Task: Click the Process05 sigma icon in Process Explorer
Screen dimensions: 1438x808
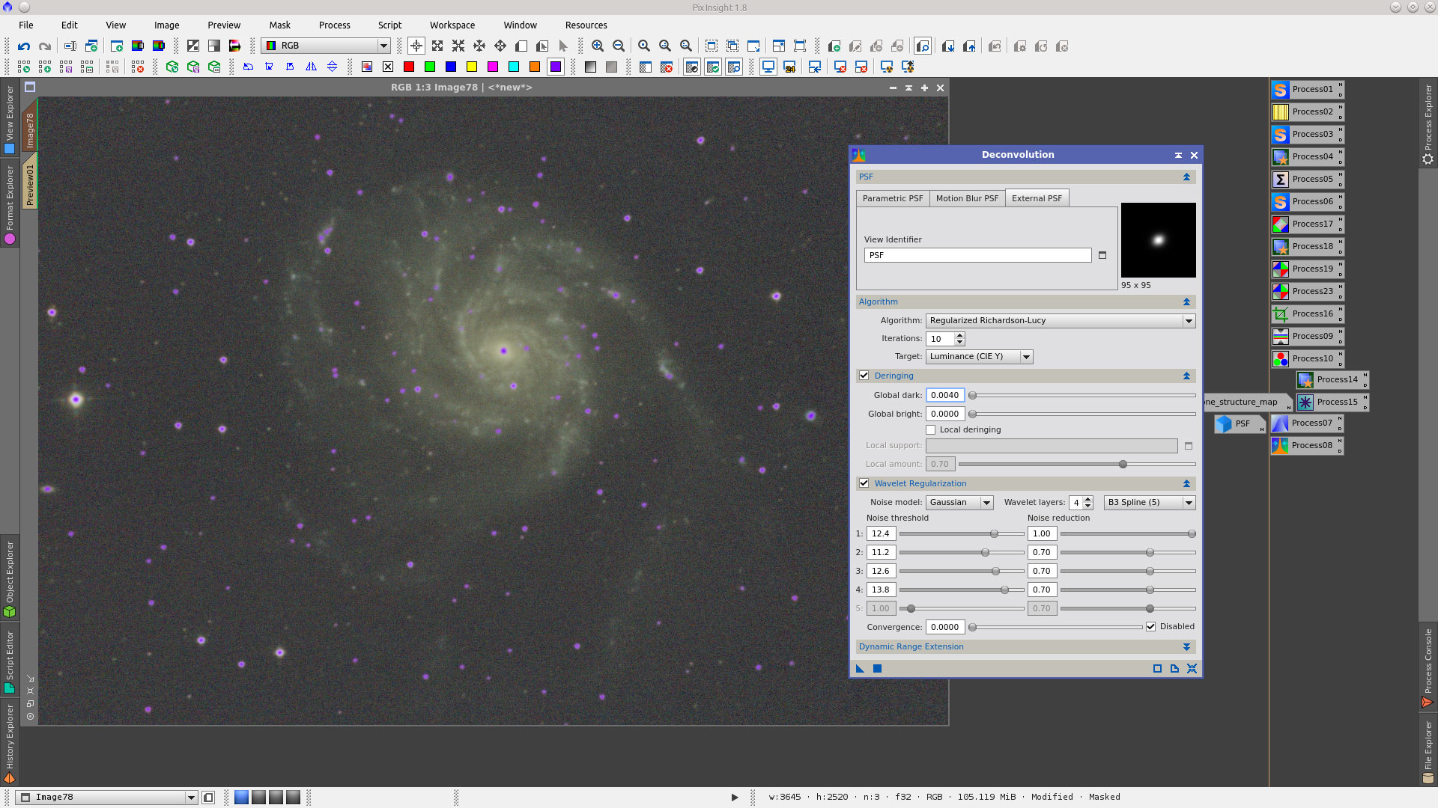Action: [1281, 179]
